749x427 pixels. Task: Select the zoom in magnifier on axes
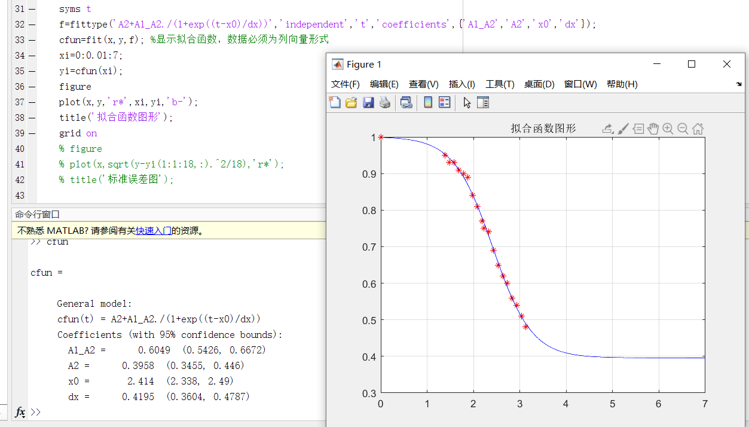[668, 129]
